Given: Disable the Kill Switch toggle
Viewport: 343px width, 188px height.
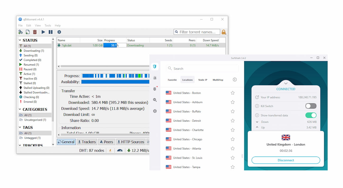Looking at the screenshot, I should (311, 106).
